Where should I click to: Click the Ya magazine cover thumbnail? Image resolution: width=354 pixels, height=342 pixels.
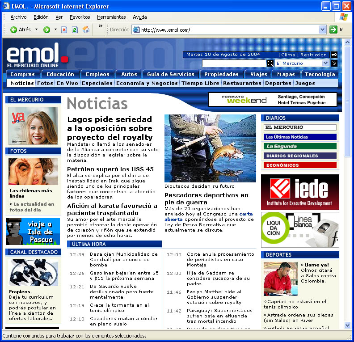click(33, 126)
